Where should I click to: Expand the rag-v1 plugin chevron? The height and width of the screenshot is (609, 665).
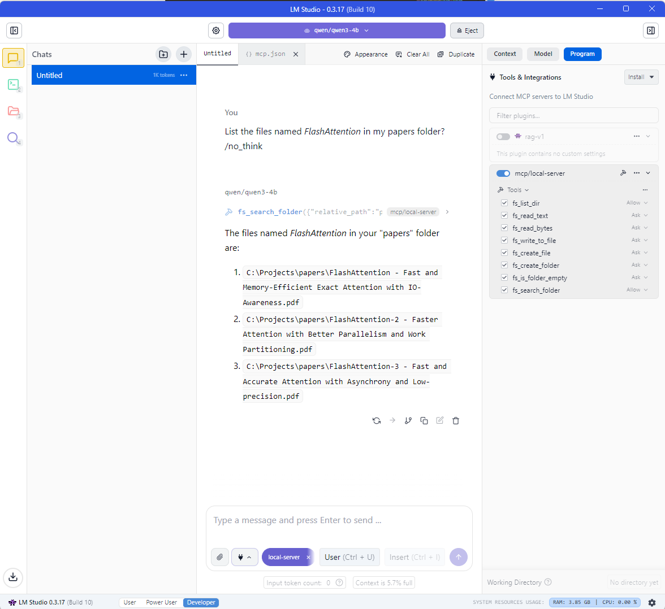pos(648,136)
